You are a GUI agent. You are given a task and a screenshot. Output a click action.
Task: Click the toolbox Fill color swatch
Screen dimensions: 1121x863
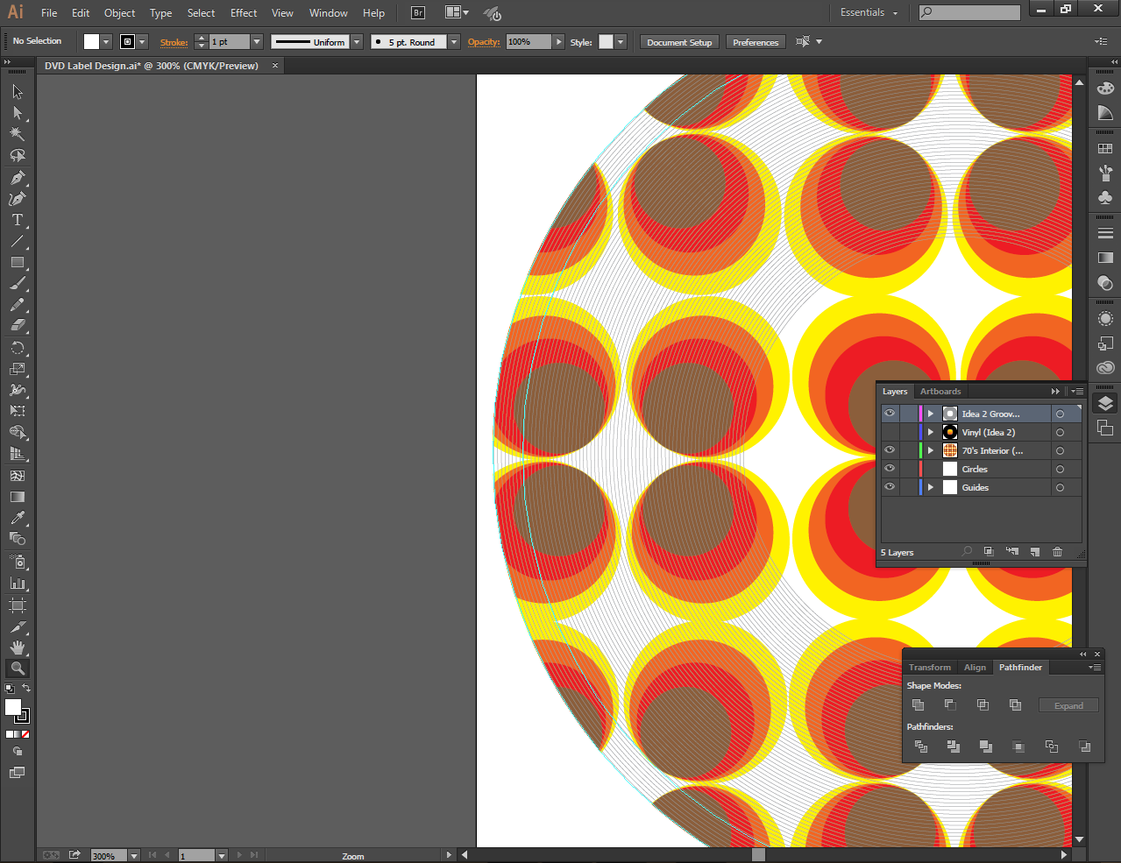pyautogui.click(x=13, y=707)
